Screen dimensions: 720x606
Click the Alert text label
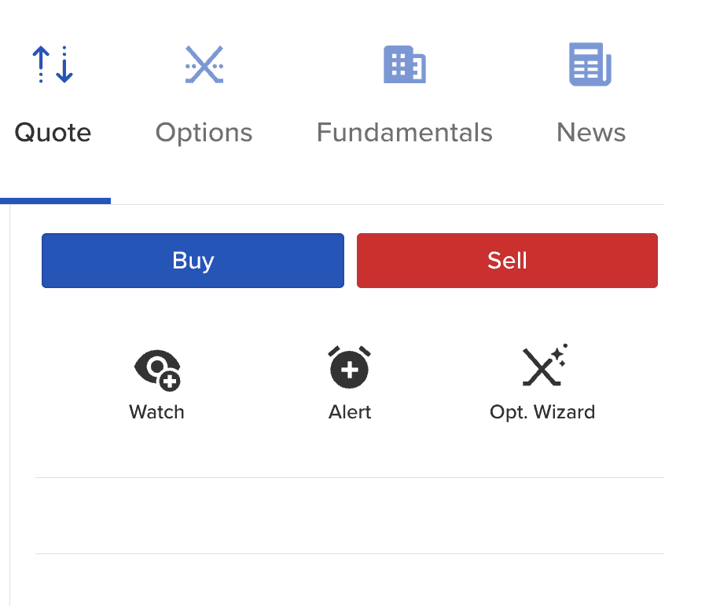[350, 412]
